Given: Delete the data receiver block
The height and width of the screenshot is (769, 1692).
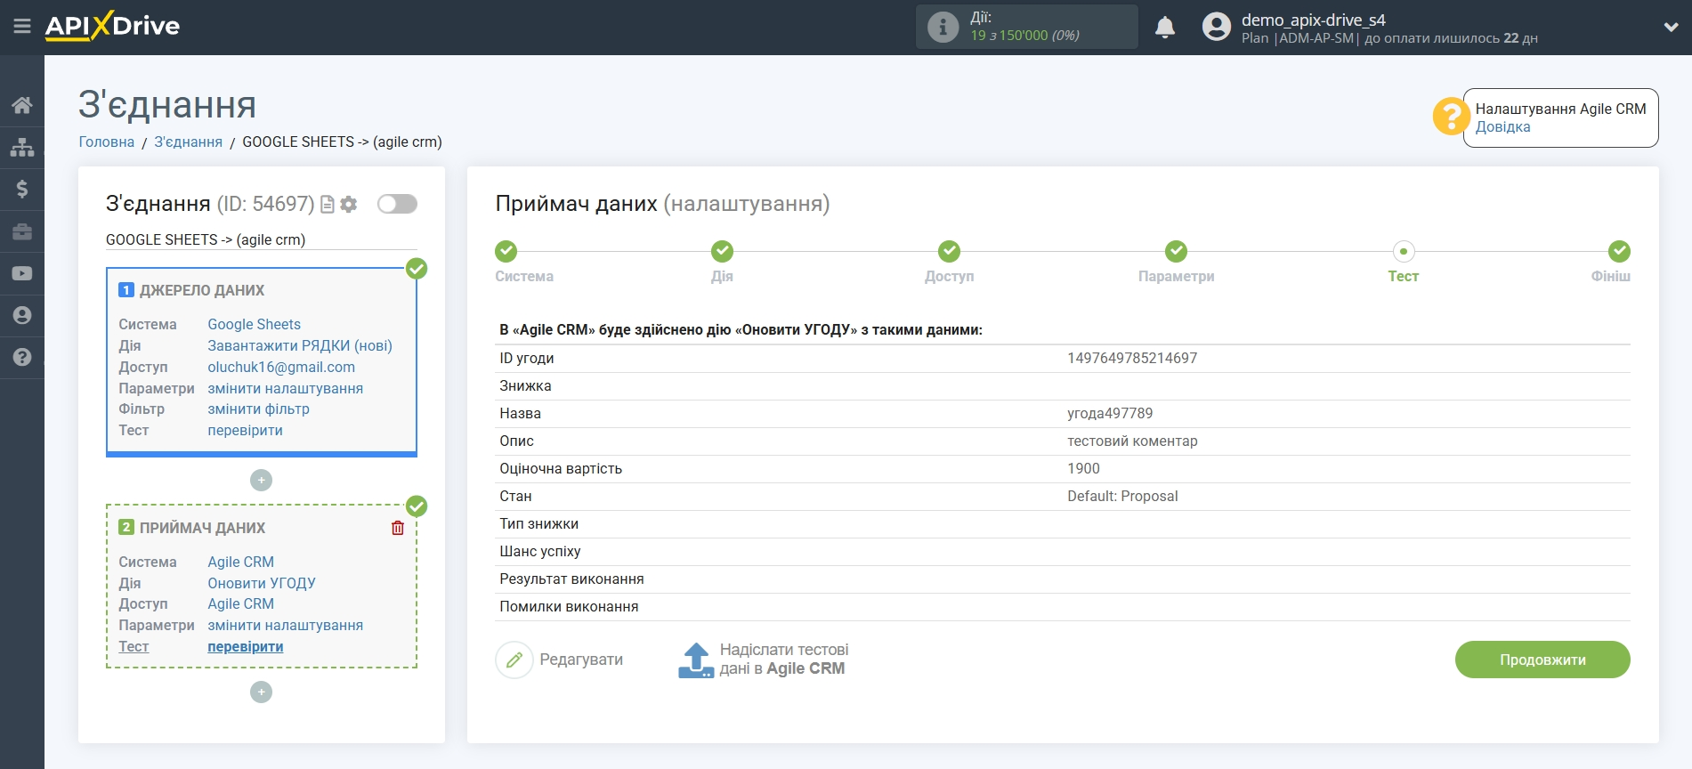Looking at the screenshot, I should pos(398,528).
